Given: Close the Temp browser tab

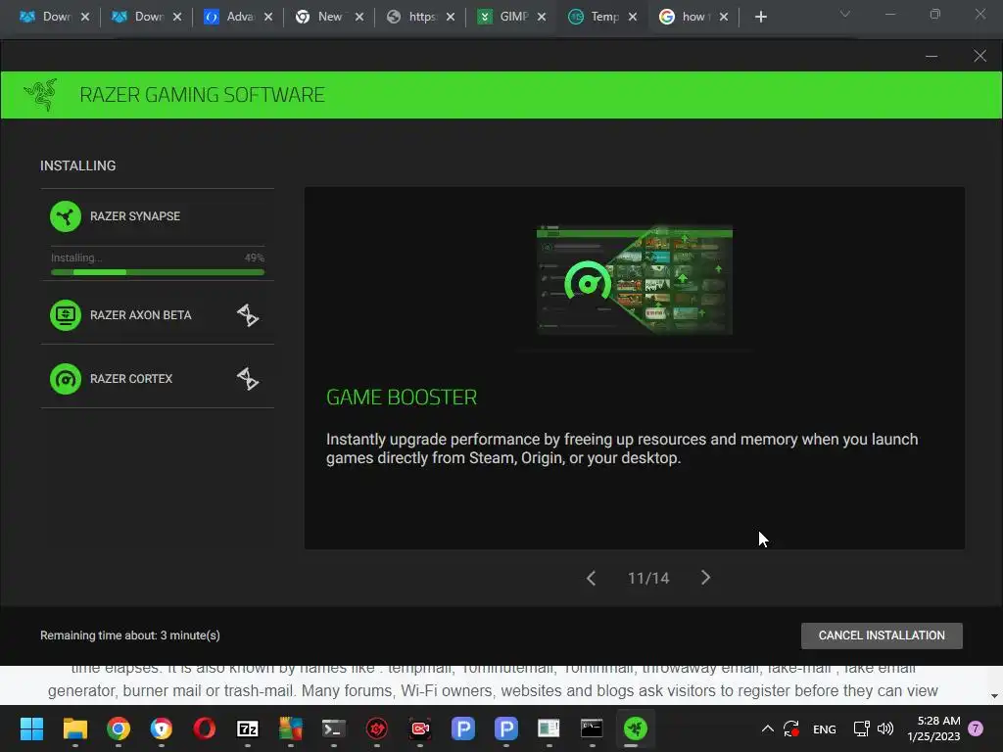Looking at the screenshot, I should point(633,17).
